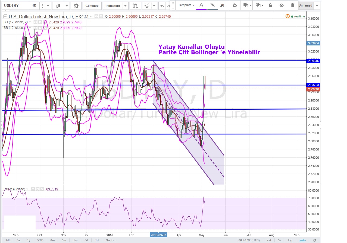Toggle log scale at the bottom bar
The width and height of the screenshot is (347, 243).
point(290,240)
